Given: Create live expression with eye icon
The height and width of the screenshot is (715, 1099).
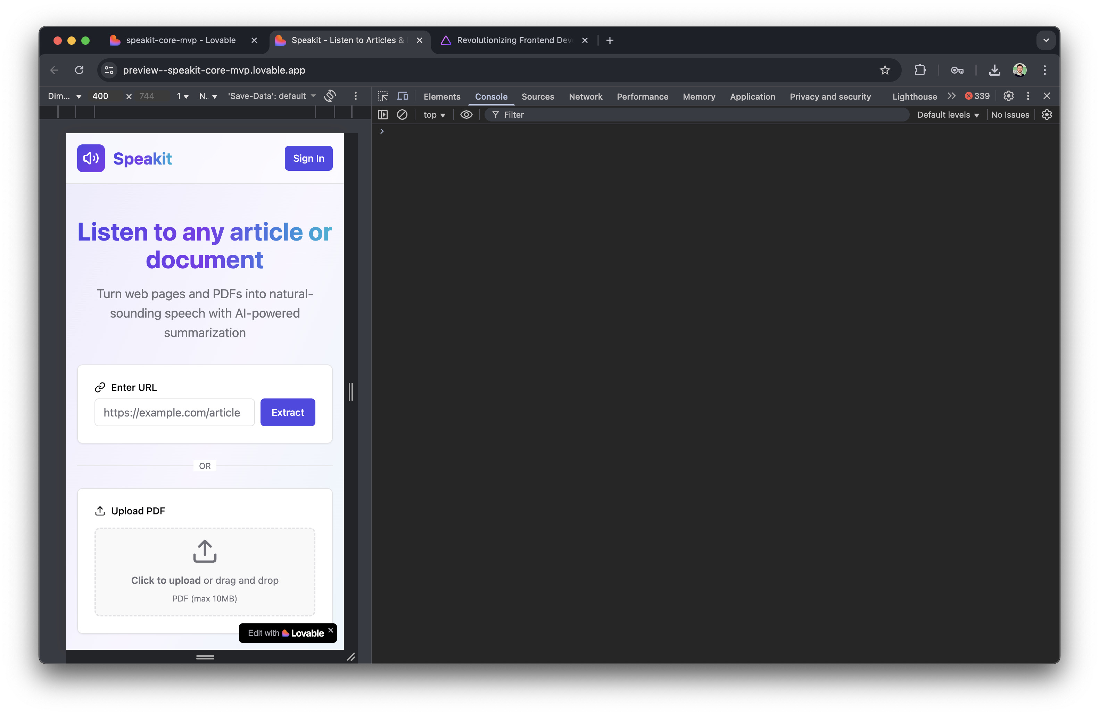Looking at the screenshot, I should point(466,115).
